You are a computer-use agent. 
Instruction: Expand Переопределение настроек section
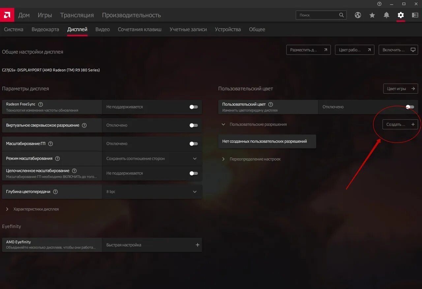251,159
